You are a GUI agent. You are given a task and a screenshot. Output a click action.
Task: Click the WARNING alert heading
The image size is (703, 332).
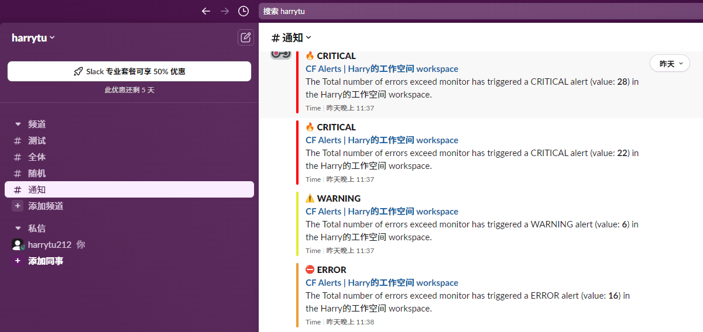[339, 199]
